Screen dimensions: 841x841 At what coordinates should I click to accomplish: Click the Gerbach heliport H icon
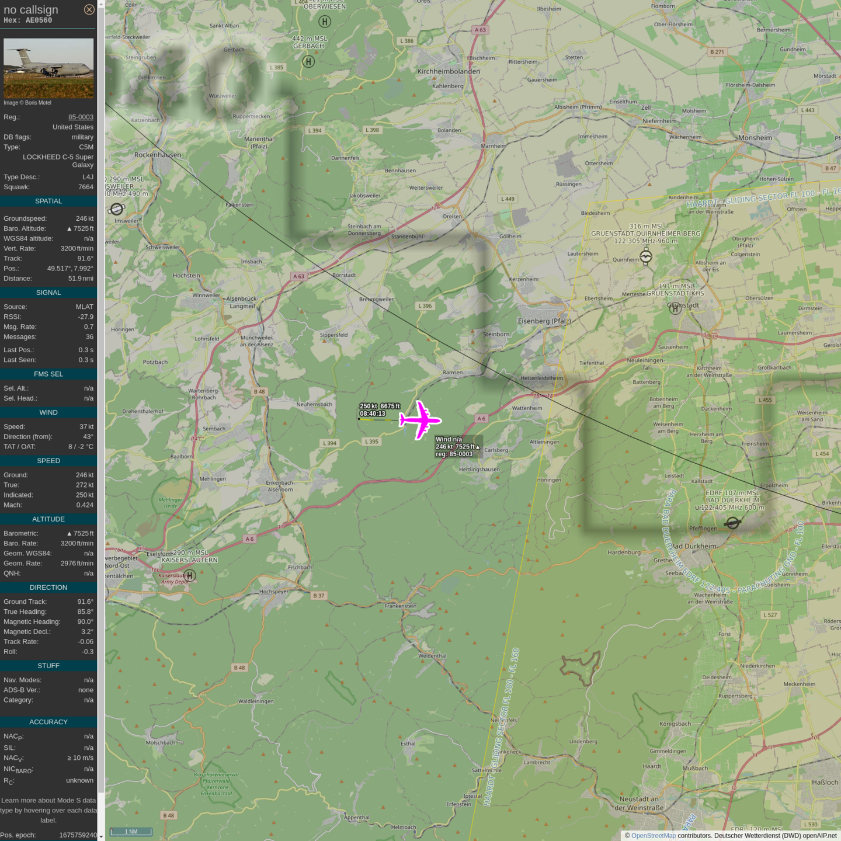click(x=308, y=61)
